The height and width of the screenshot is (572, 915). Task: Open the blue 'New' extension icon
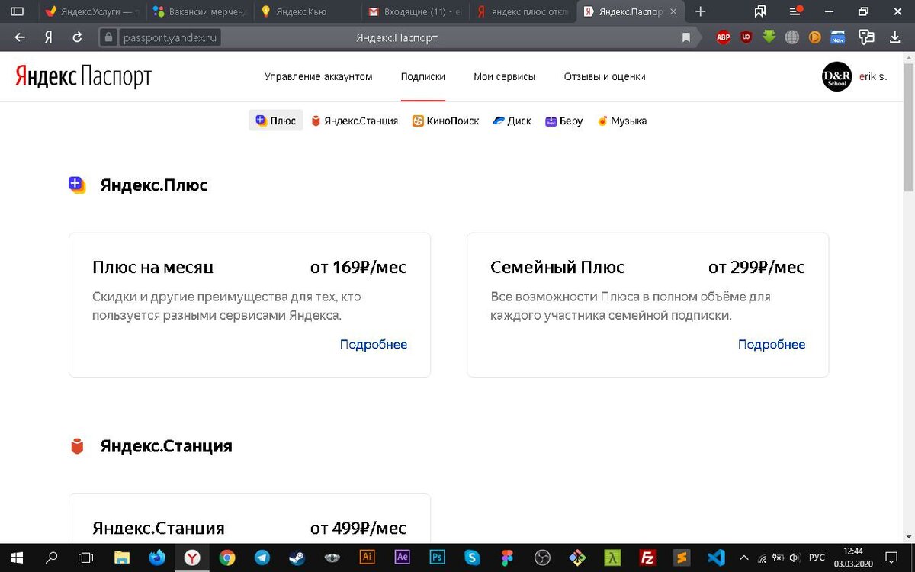(x=838, y=37)
